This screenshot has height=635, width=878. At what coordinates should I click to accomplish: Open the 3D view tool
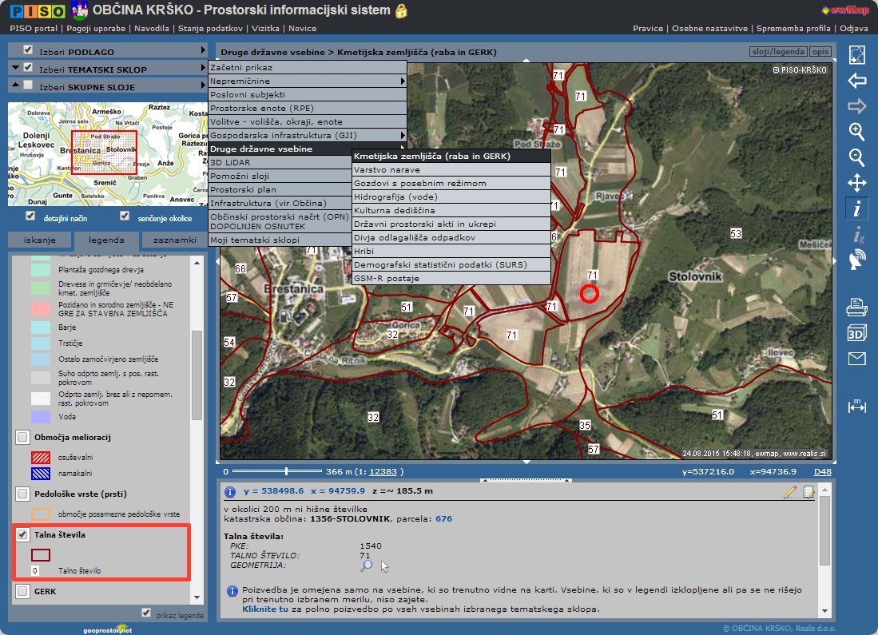click(856, 333)
